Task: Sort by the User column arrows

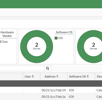Action: (33, 77)
